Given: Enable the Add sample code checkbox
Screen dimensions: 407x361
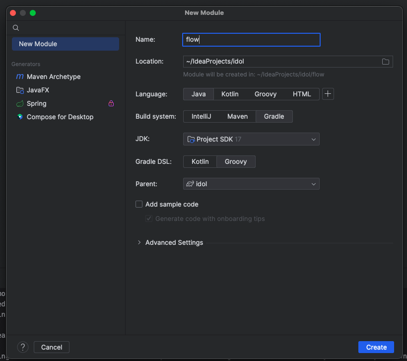Looking at the screenshot, I should pos(139,204).
